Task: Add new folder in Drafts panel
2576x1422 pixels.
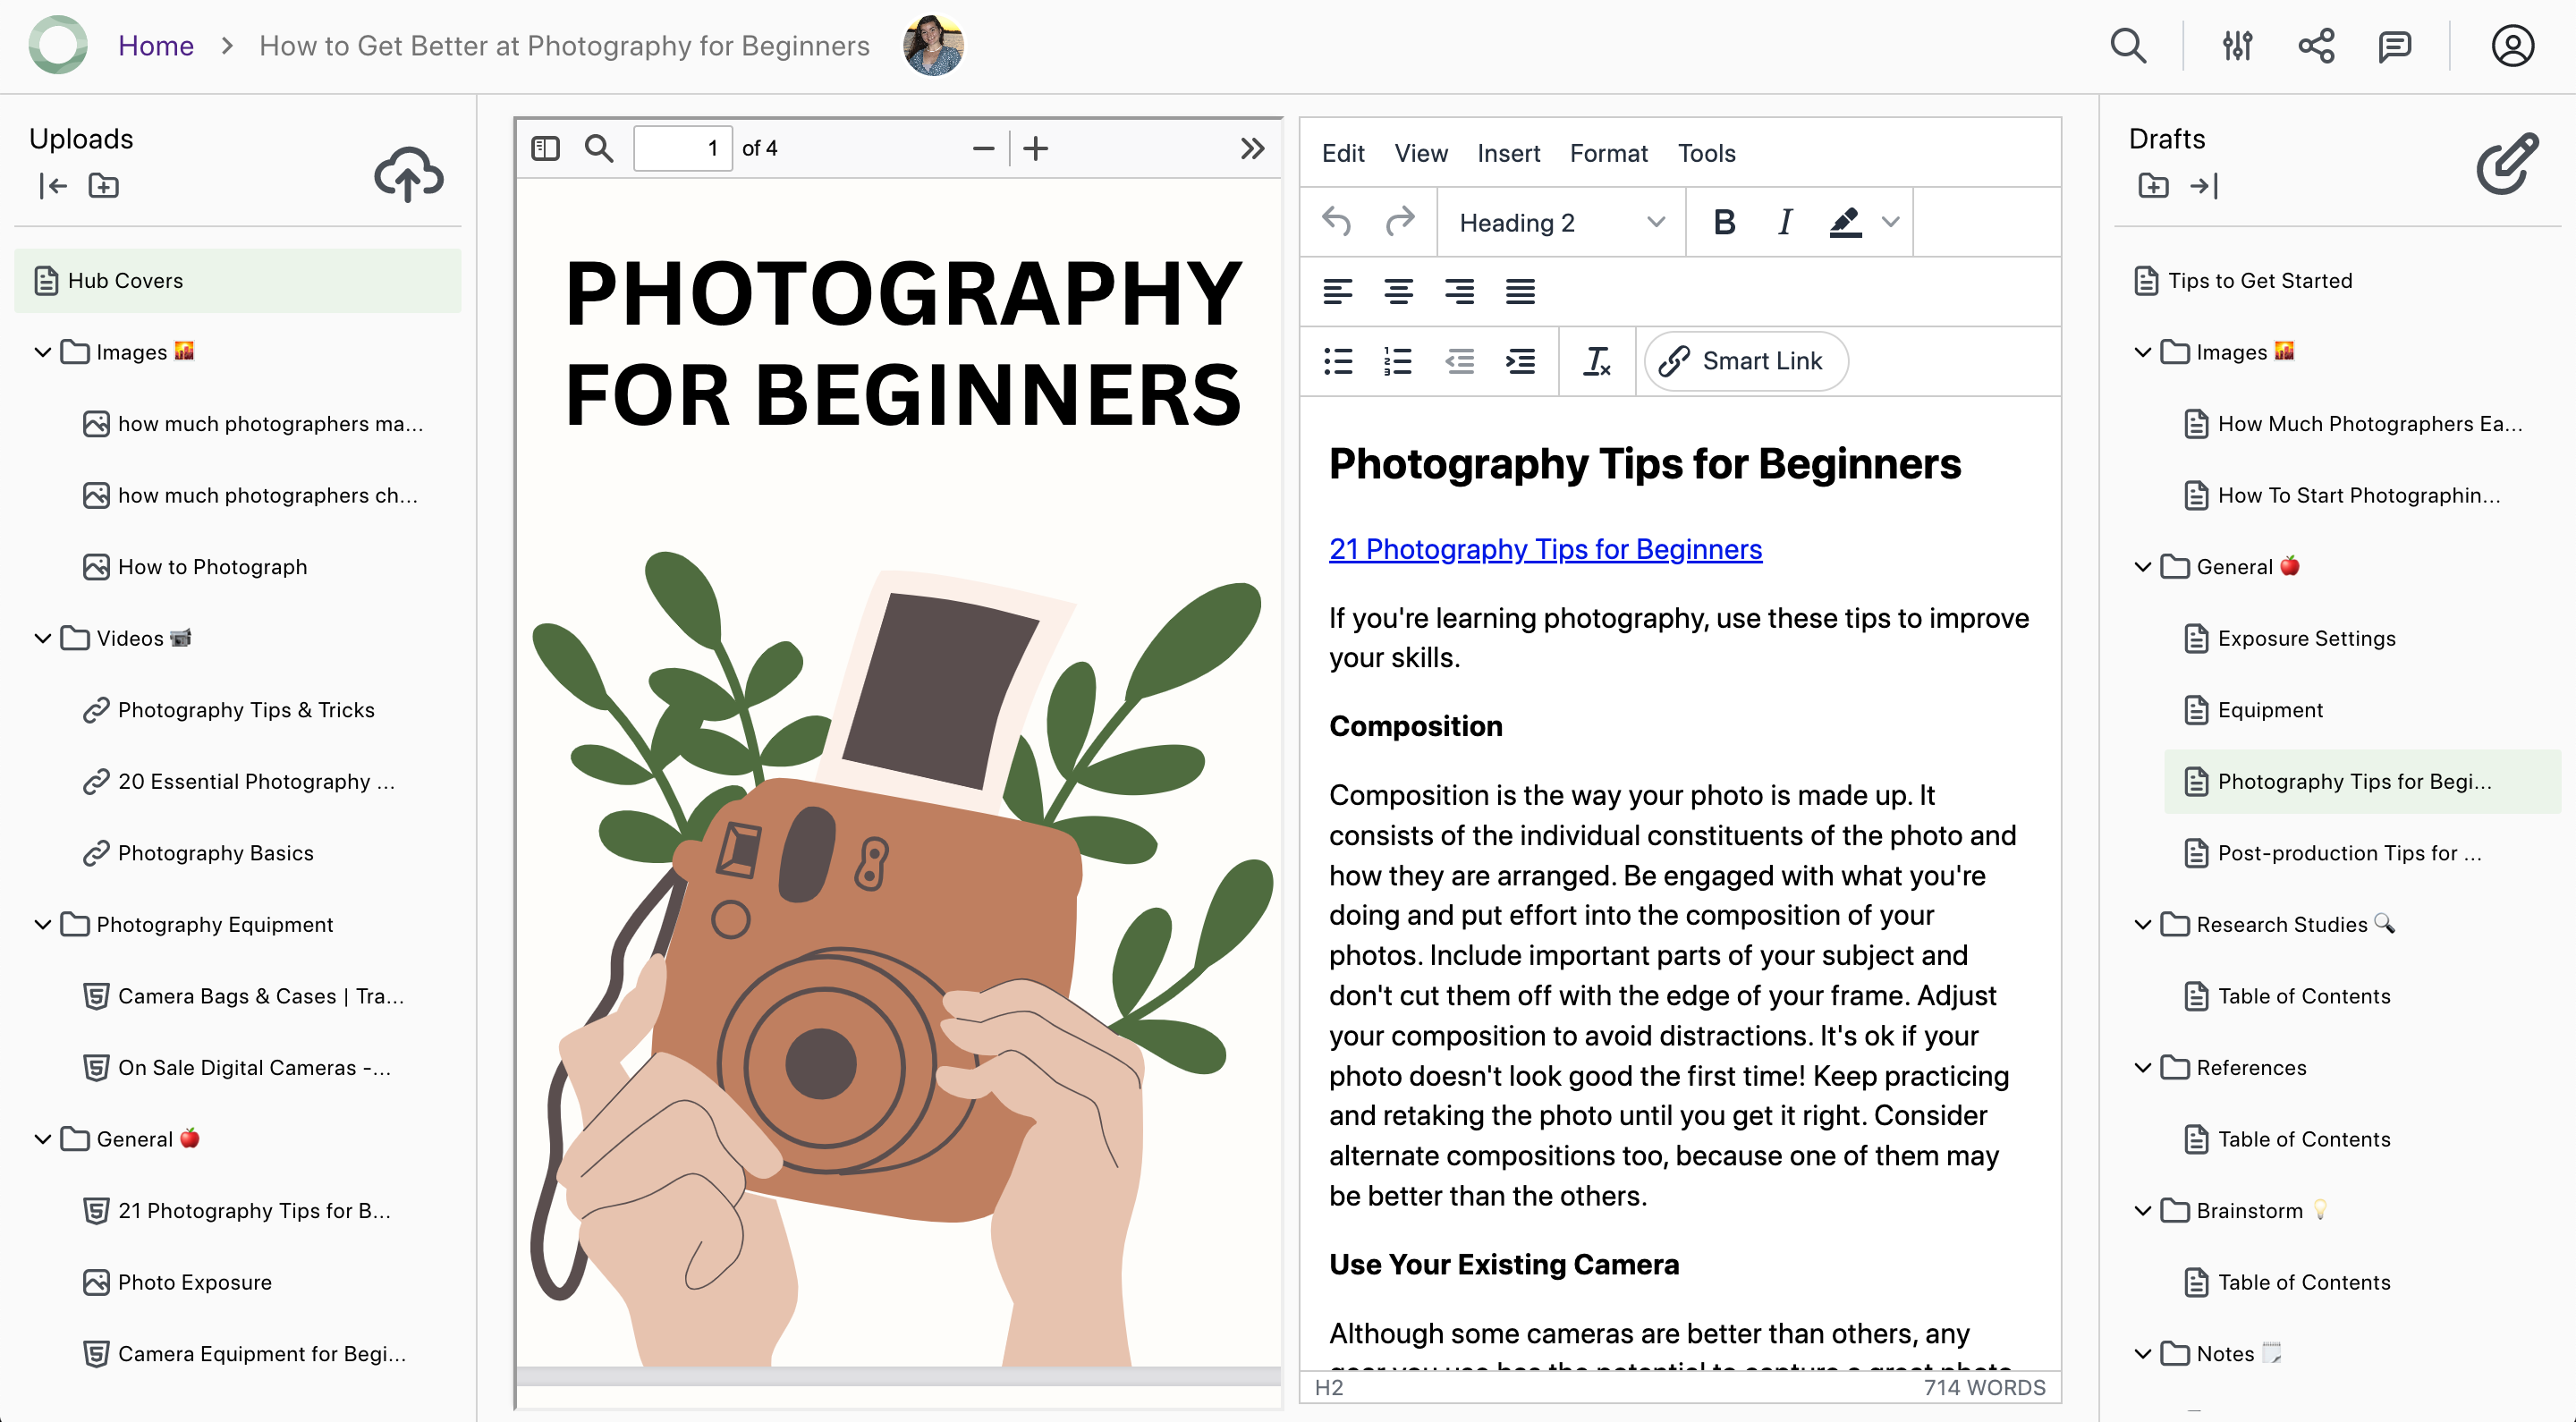Action: 2153,186
